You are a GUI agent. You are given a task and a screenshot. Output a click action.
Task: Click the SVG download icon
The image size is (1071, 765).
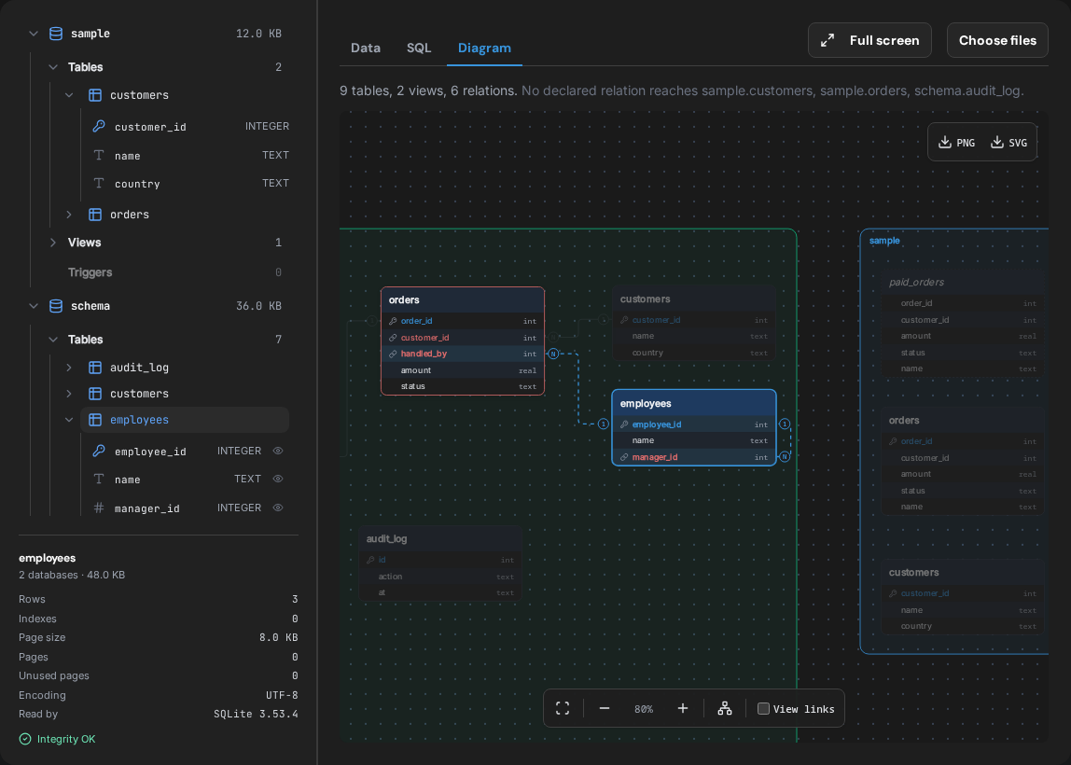[x=997, y=142]
